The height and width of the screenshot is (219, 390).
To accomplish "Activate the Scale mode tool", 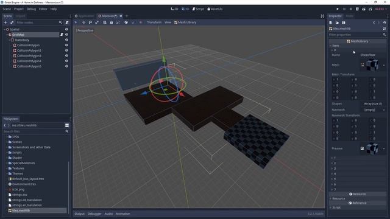I will click(97, 23).
